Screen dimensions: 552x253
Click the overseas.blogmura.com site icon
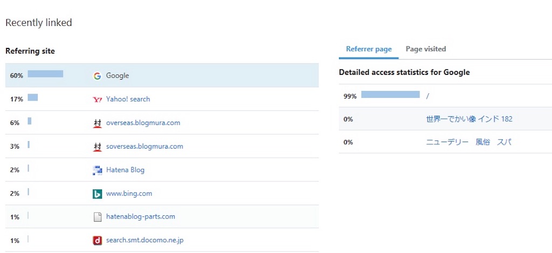pos(97,123)
